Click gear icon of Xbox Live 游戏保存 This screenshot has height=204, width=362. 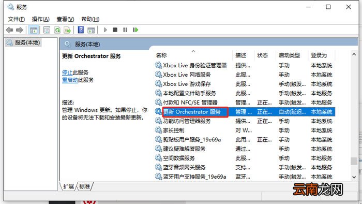pyautogui.click(x=158, y=84)
